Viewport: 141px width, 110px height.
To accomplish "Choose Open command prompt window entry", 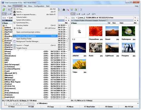I will coord(35,32).
